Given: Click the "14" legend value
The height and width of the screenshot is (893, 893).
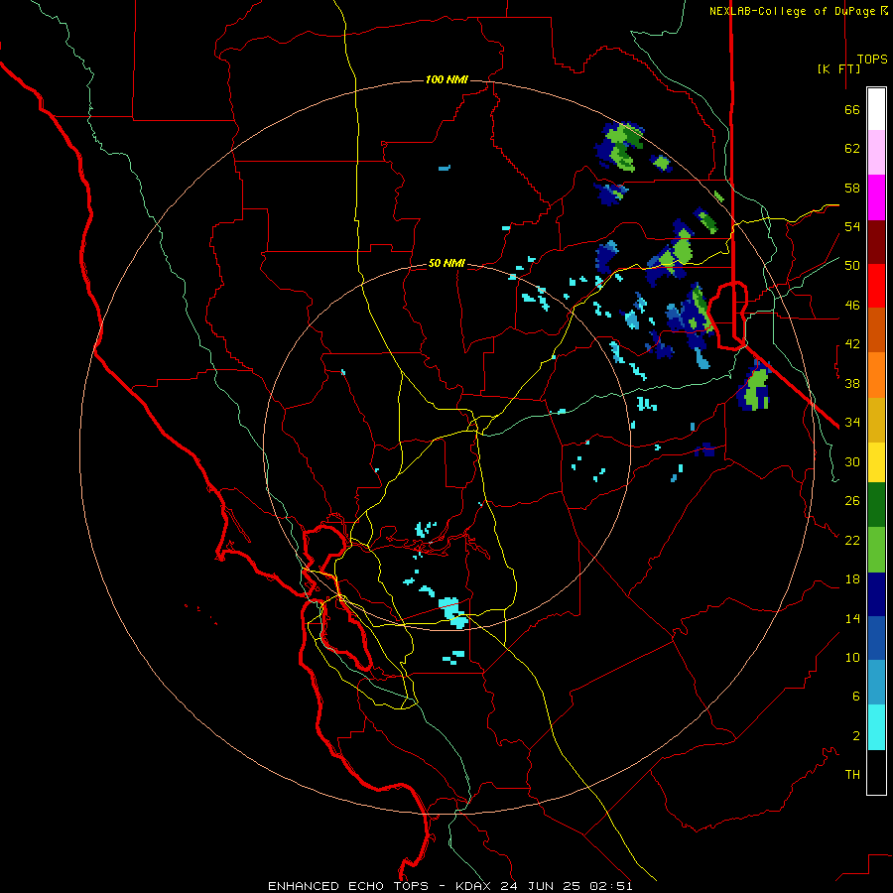Looking at the screenshot, I should [852, 618].
